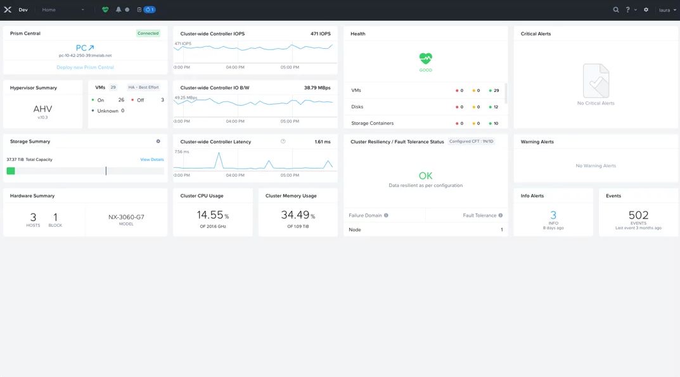
Task: Expand the help menu chevron
Action: pyautogui.click(x=636, y=10)
